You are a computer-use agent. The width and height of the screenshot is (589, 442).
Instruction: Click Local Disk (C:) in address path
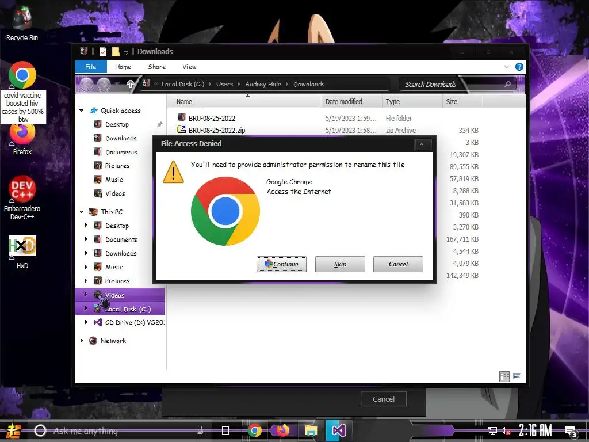(183, 84)
